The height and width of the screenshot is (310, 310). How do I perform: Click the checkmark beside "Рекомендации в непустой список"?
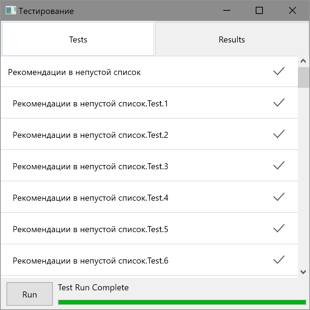tap(279, 71)
